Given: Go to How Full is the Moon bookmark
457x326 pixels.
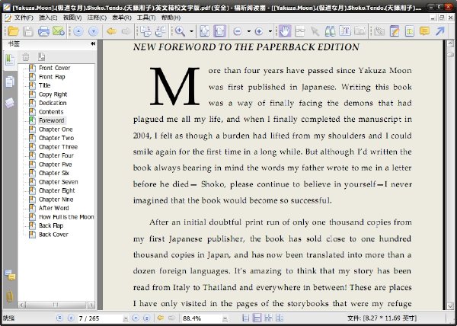Looking at the screenshot, I should tap(66, 217).
